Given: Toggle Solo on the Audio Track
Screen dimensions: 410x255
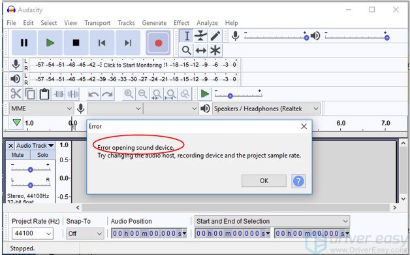Looking at the screenshot, I should tap(42, 155).
